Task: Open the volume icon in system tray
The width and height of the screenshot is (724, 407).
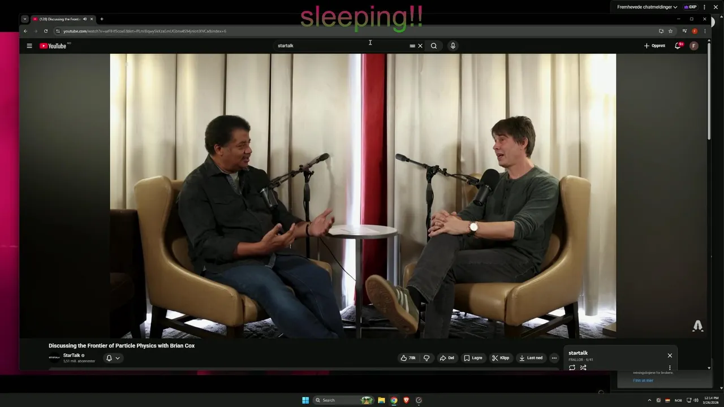Action: click(696, 400)
